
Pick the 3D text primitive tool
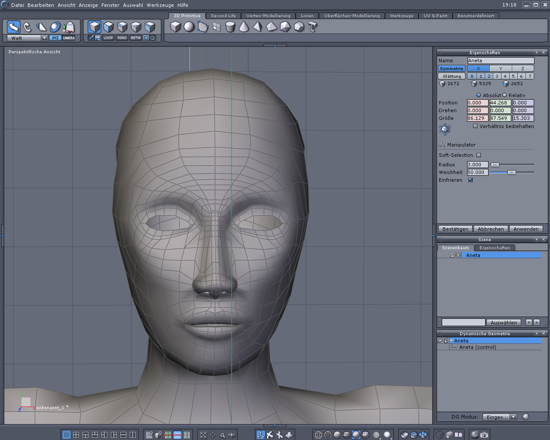click(x=313, y=27)
